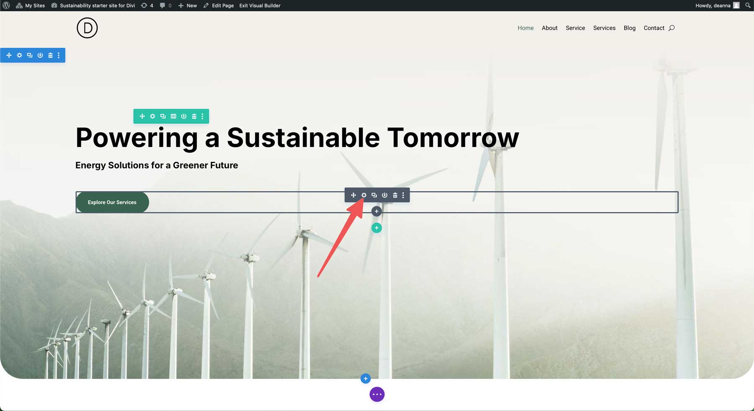Open the section three-dot options menu

pos(58,55)
